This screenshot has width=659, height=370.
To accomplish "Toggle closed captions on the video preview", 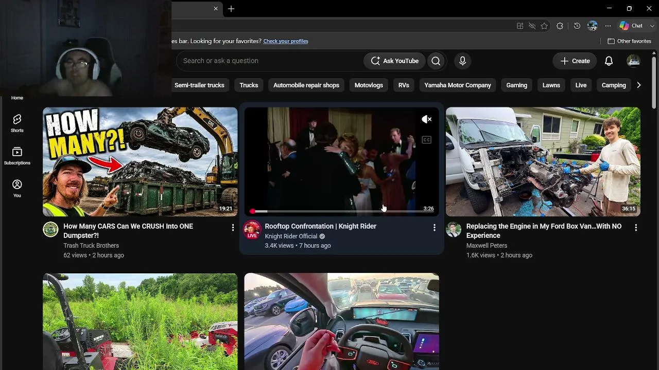I will (x=426, y=140).
